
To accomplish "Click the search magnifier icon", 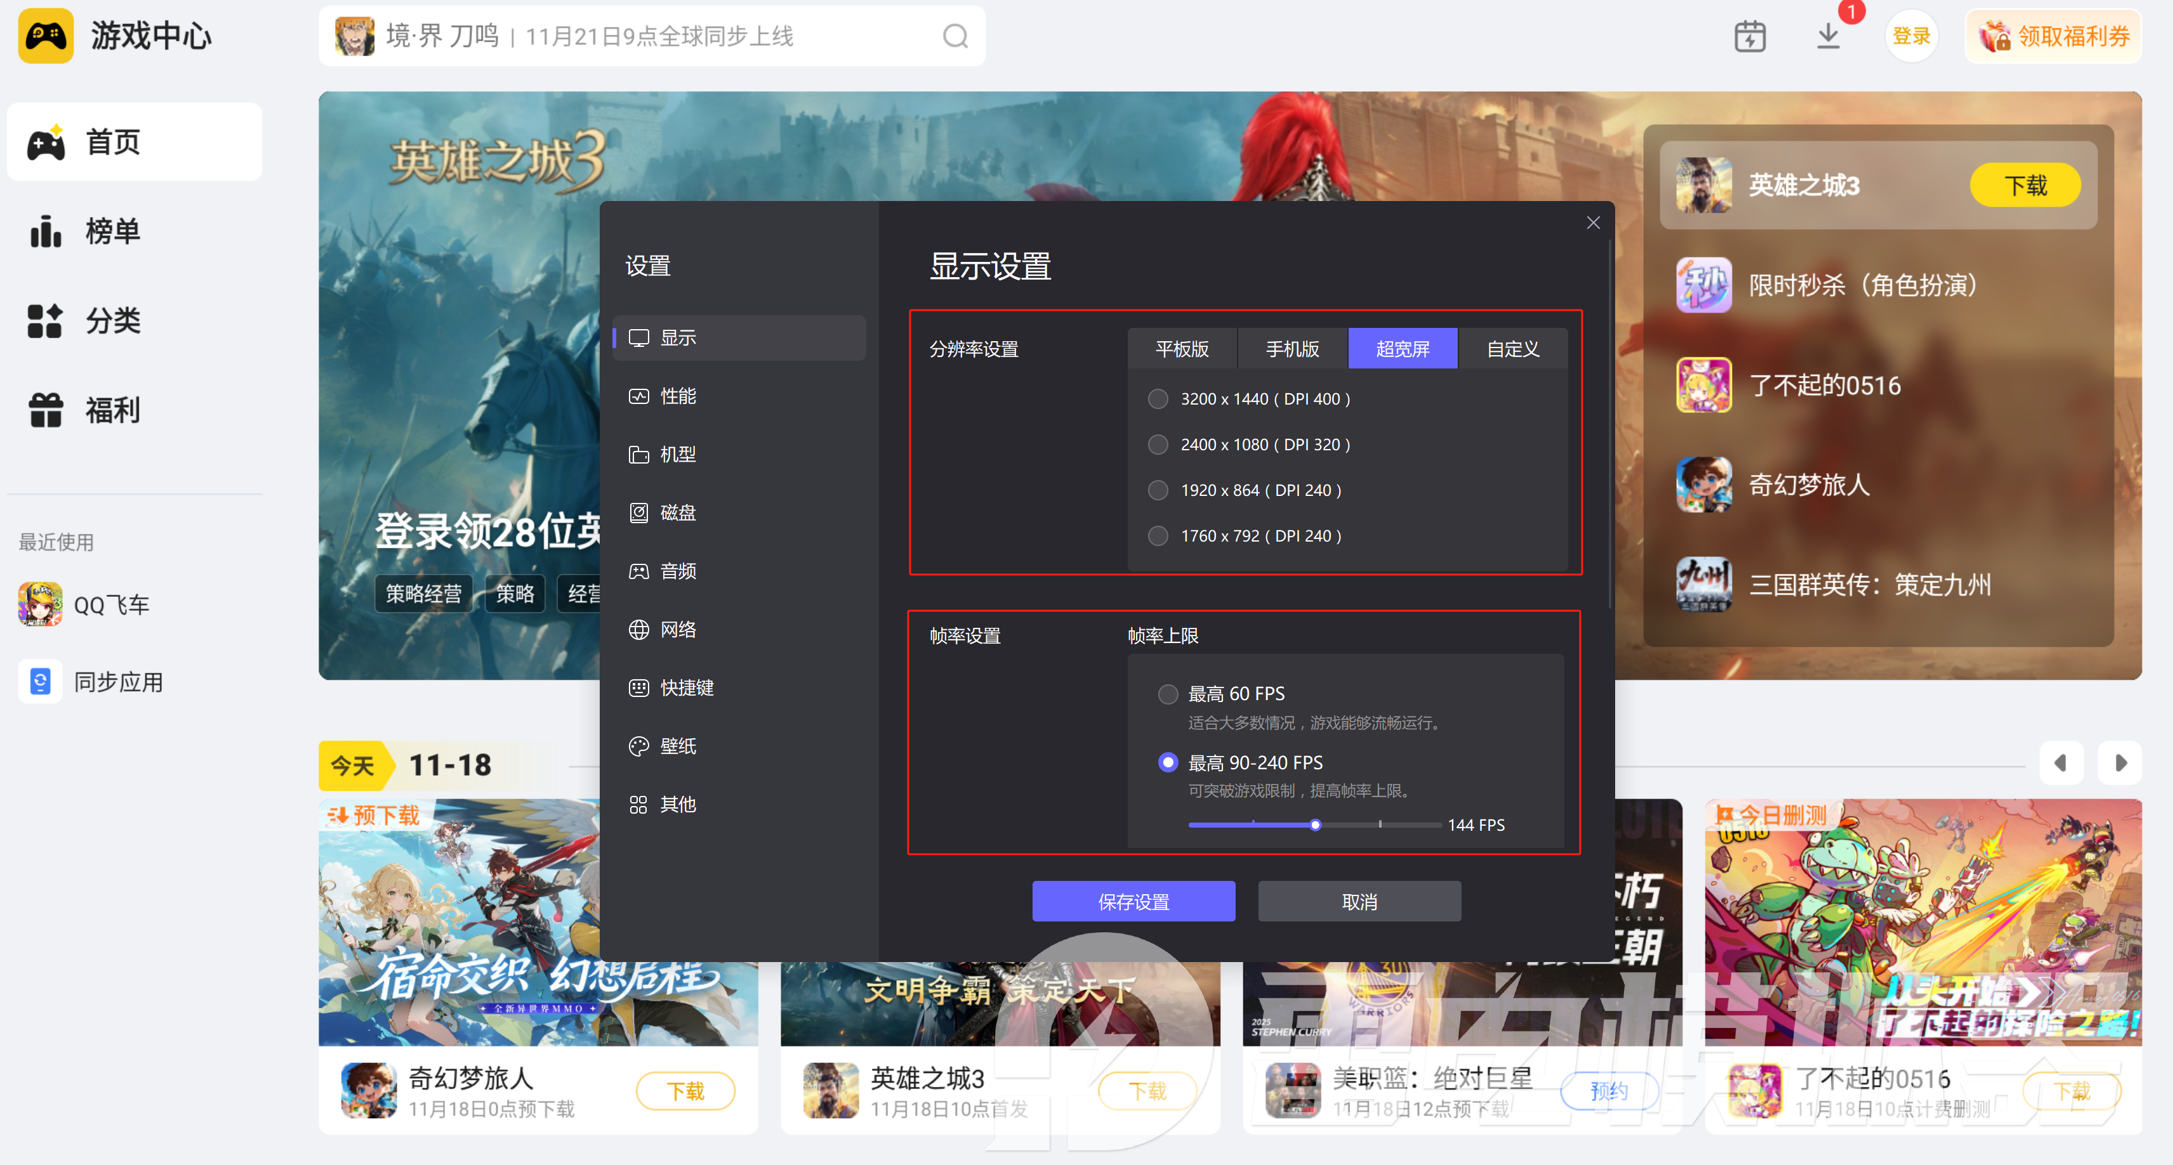I will (955, 36).
